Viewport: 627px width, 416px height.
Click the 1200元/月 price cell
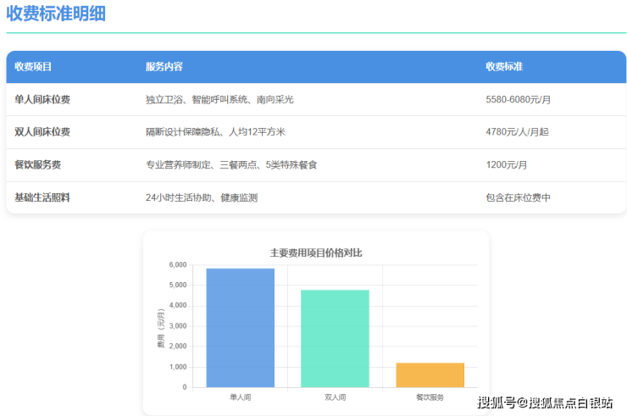pos(507,165)
